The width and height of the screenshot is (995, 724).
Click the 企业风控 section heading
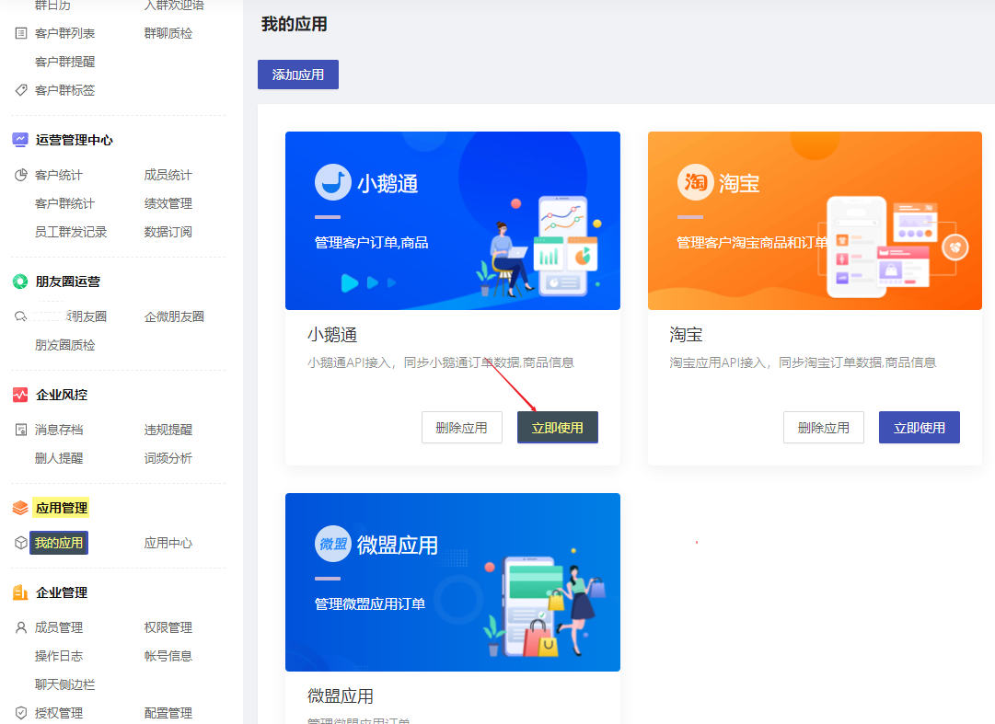pos(62,395)
